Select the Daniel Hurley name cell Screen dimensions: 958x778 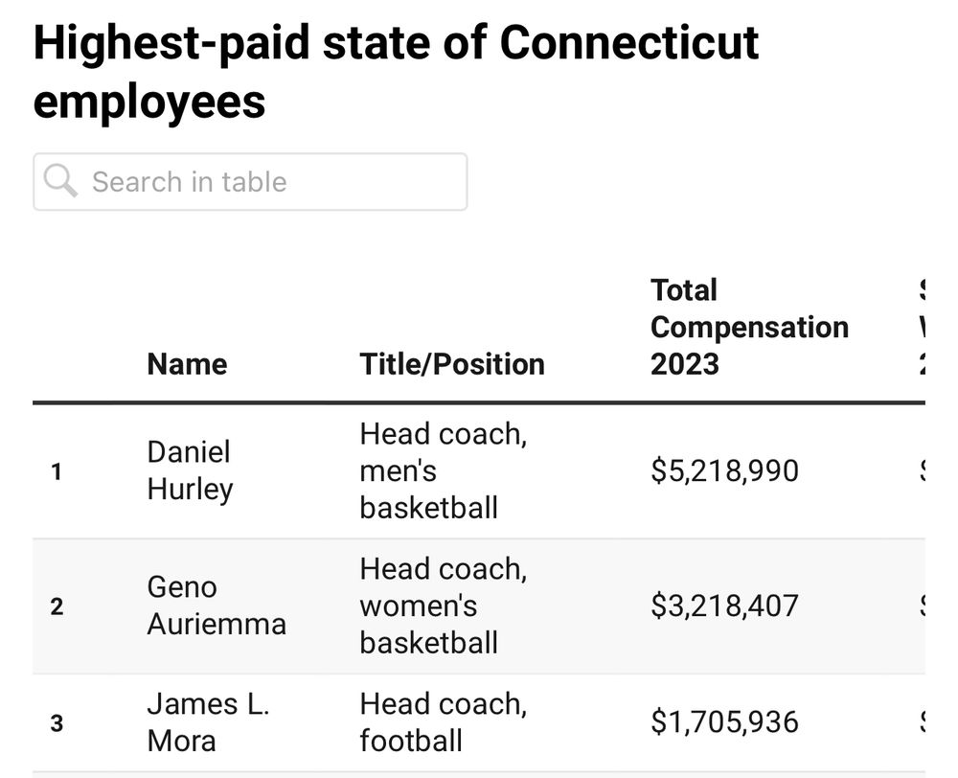click(x=190, y=470)
